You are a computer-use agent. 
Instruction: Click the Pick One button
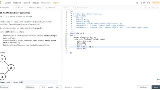pyautogui.click(x=30, y=87)
